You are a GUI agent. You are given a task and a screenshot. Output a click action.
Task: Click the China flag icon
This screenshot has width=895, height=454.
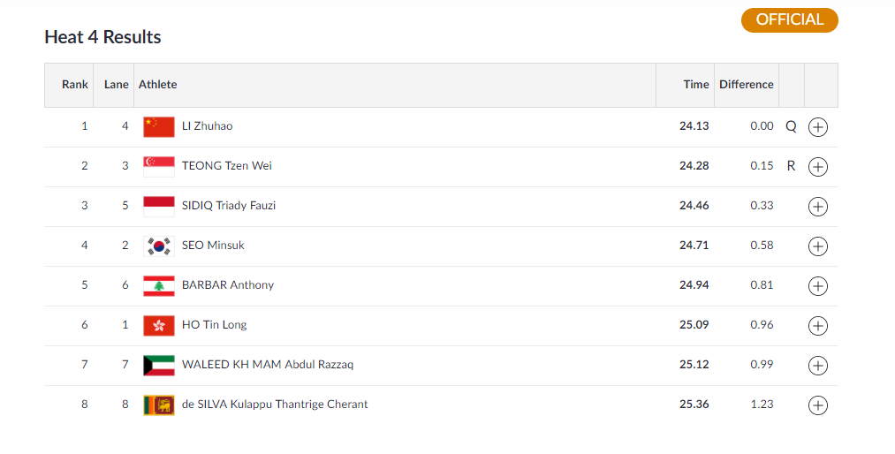click(159, 126)
